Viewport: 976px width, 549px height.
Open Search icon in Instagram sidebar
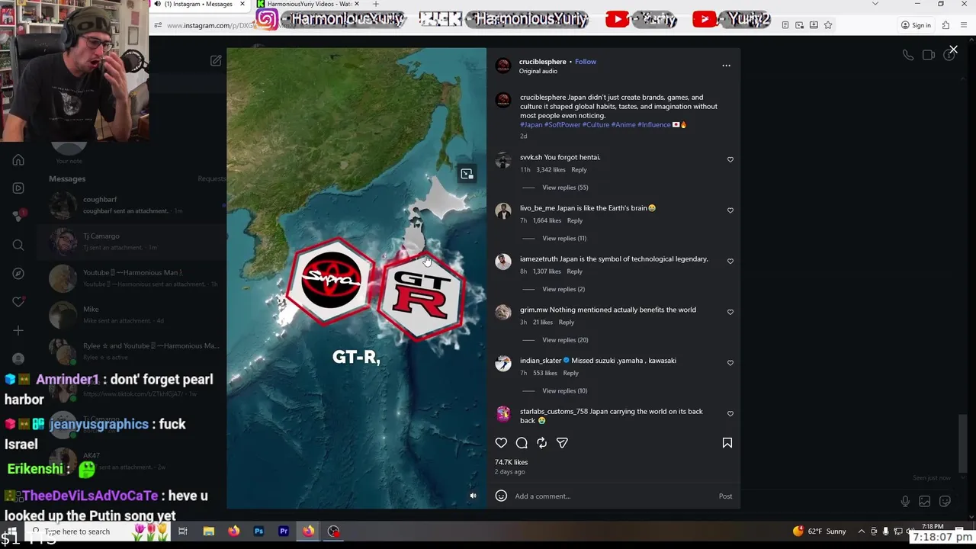click(x=18, y=245)
